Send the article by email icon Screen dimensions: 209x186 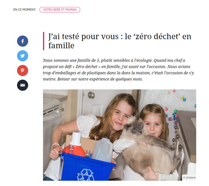click(x=23, y=85)
